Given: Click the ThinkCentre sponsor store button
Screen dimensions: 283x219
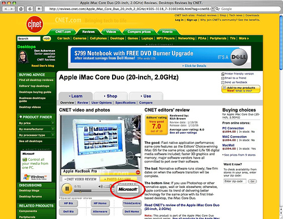Looking at the screenshot, I should pyautogui.click(x=132, y=203).
